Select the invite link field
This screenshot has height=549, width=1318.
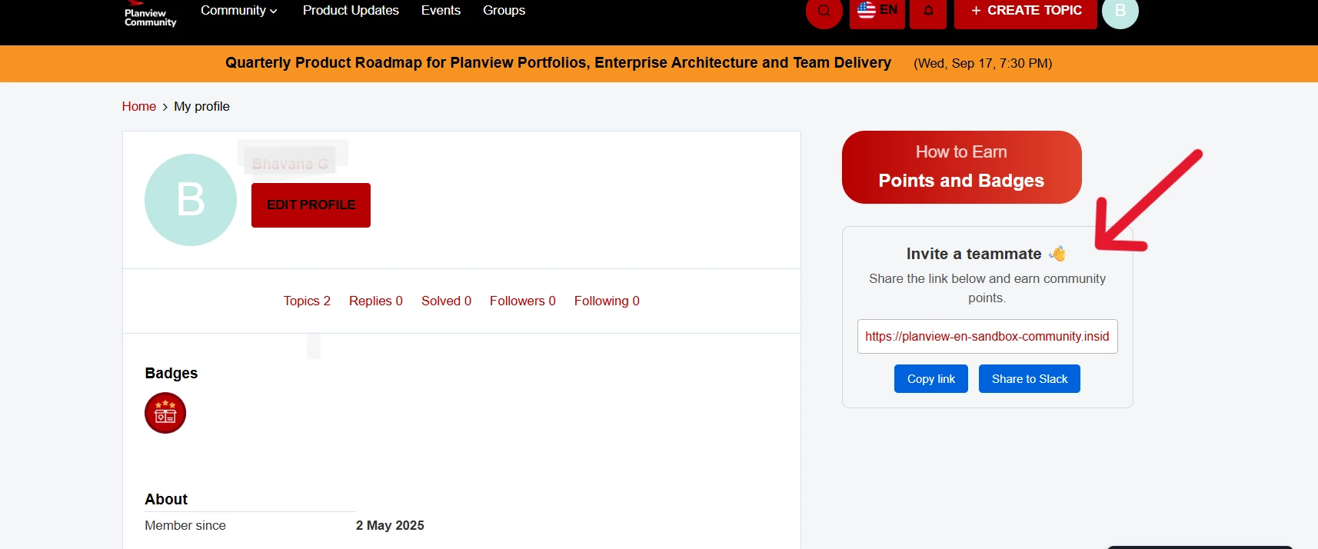click(x=987, y=337)
